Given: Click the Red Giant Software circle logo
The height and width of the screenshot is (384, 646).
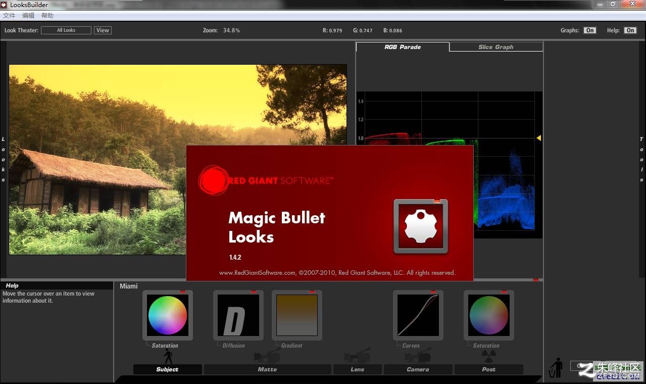Looking at the screenshot, I should point(213,180).
